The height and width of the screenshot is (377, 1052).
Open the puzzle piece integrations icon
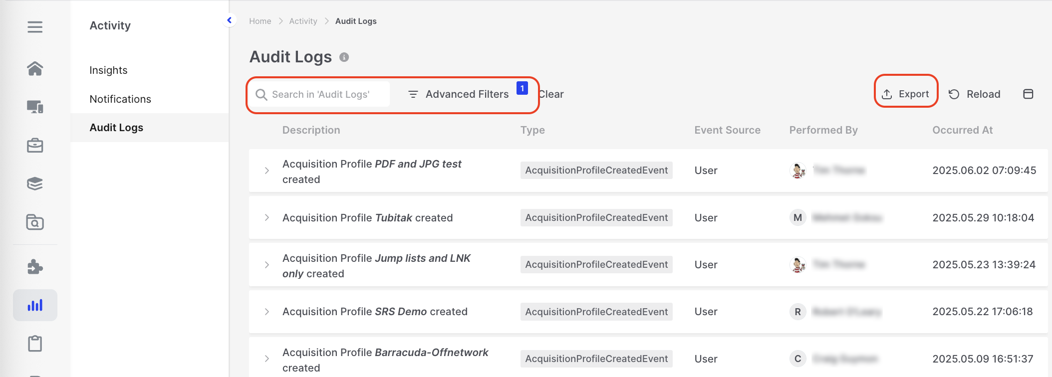35,267
